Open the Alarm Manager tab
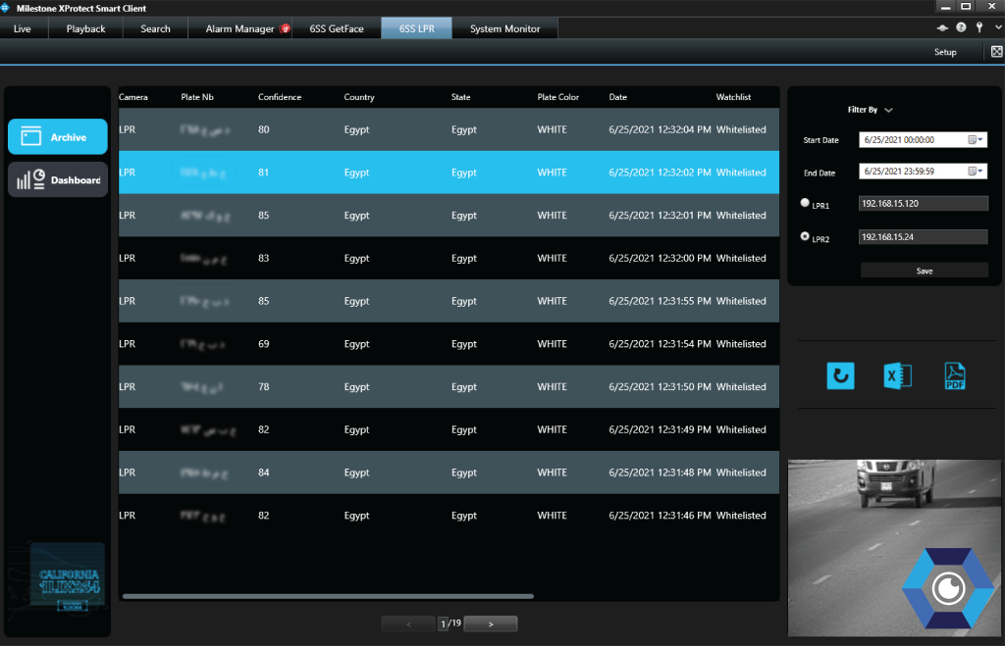Screen dimensions: 1005x646 (239, 28)
